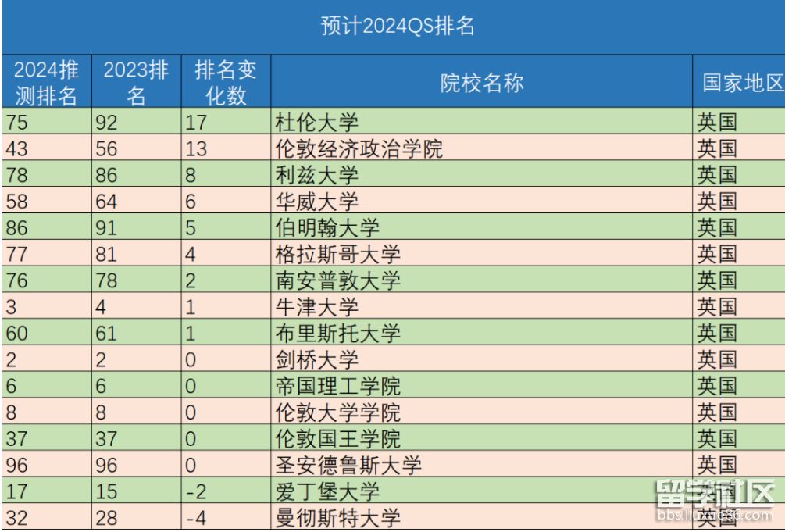Click 英国 in the 牛津大学 row
The height and width of the screenshot is (532, 785).
tap(717, 307)
